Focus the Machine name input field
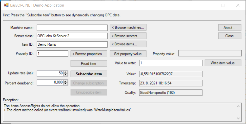246x124 pixels. [72, 28]
